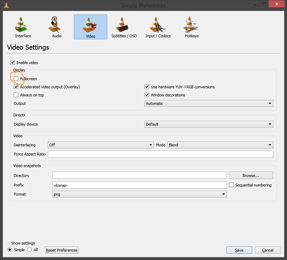Viewport: 287px width, 260px height.
Task: Disable the Window decorations checkbox
Action: coord(147,95)
